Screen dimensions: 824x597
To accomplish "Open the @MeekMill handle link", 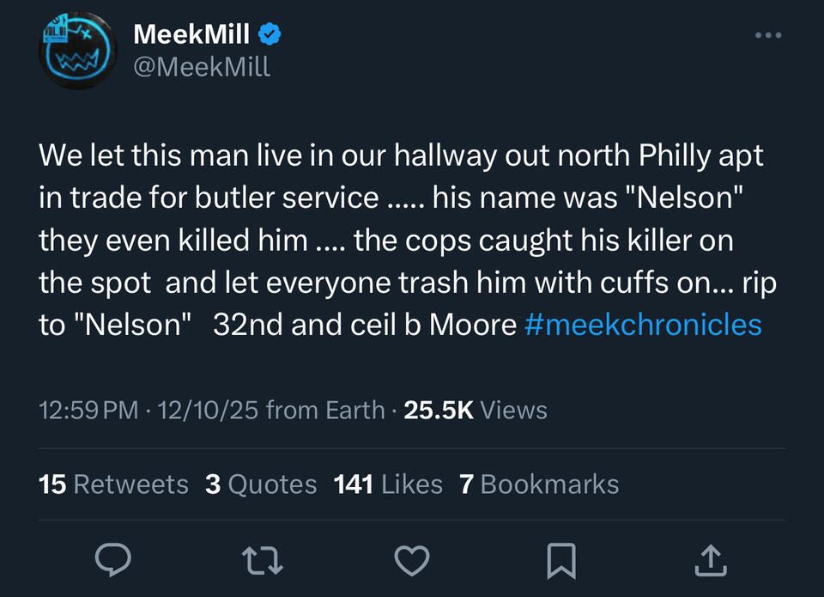I will tap(202, 66).
